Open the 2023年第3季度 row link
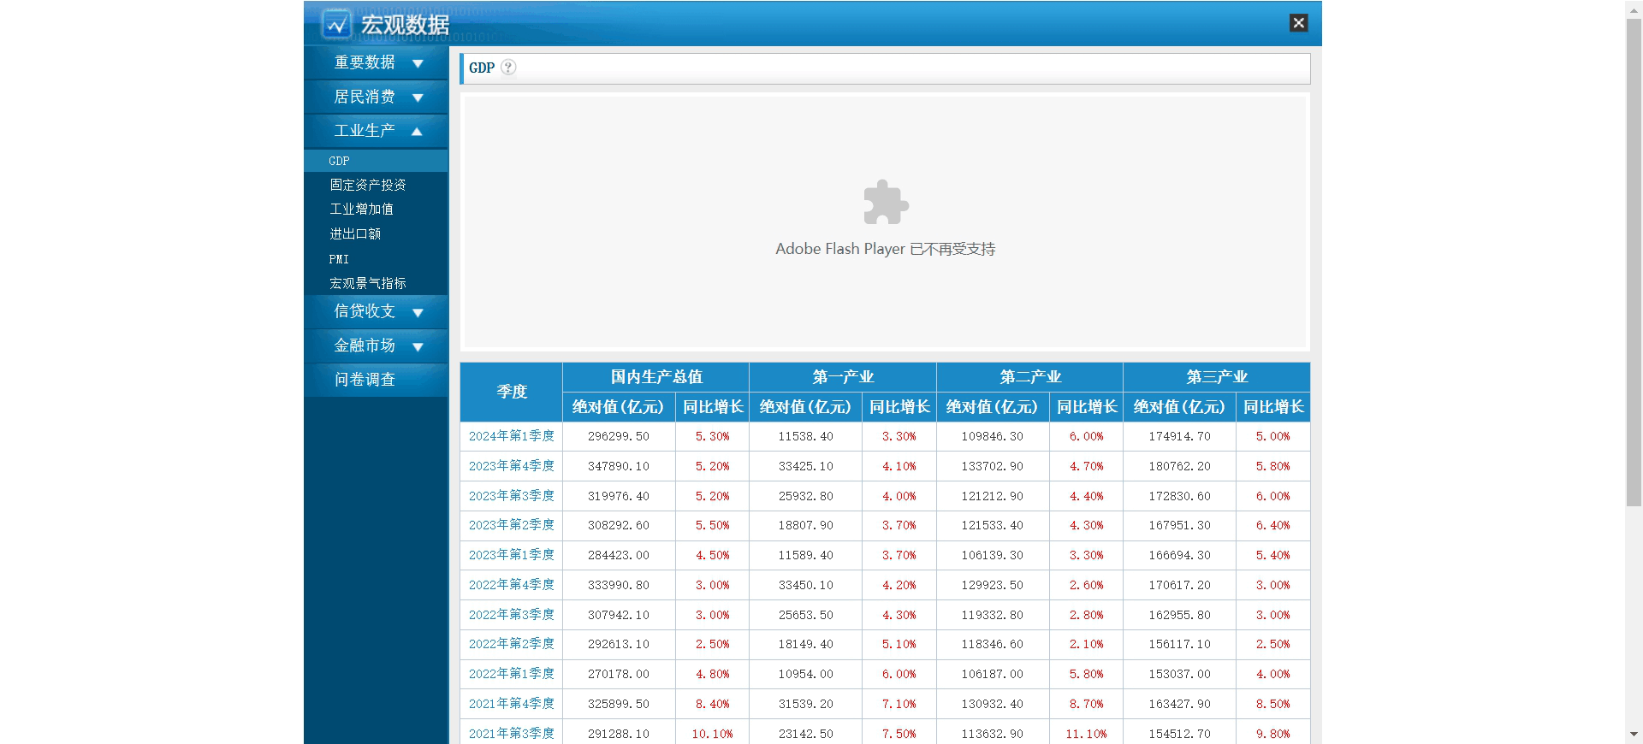The width and height of the screenshot is (1643, 744). tap(512, 496)
